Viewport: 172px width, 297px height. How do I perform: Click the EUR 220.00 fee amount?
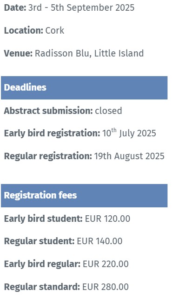tap(106, 264)
